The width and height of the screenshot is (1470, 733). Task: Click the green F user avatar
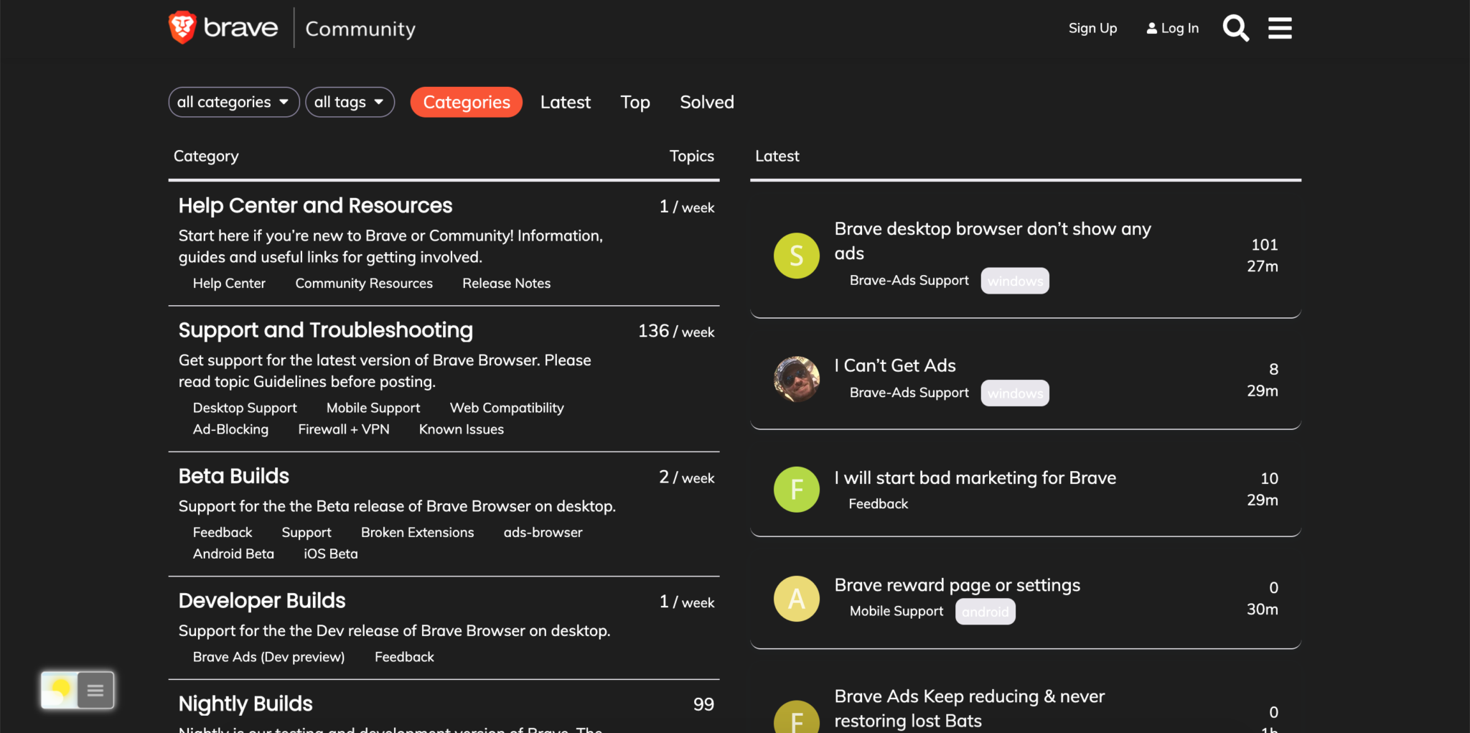(796, 490)
